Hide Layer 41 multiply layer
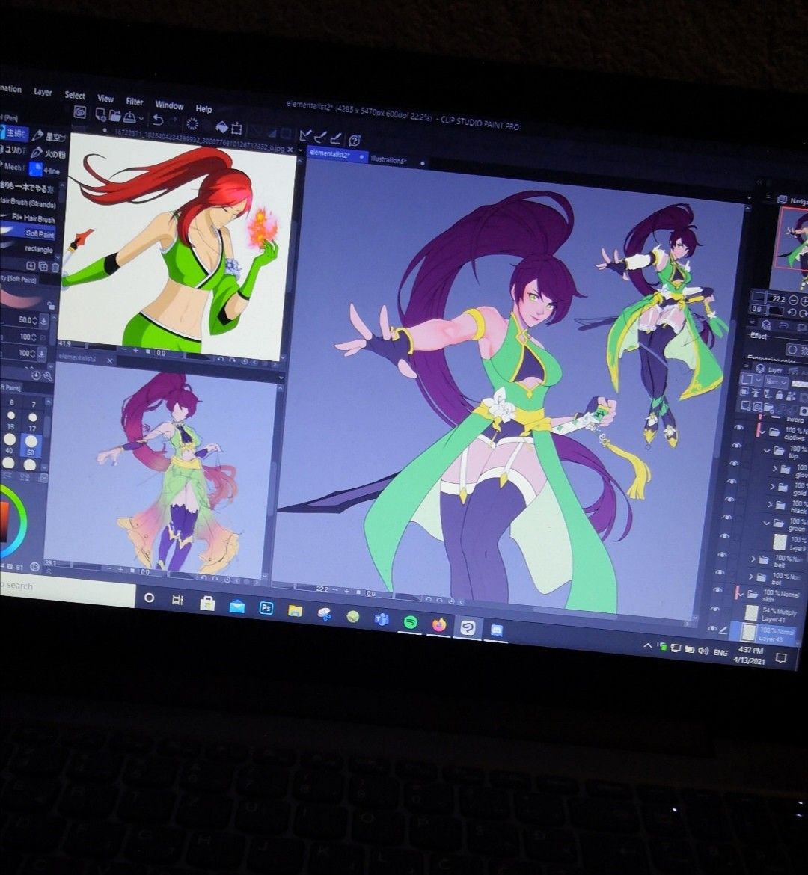Viewport: 808px width, 875px height. (x=715, y=609)
